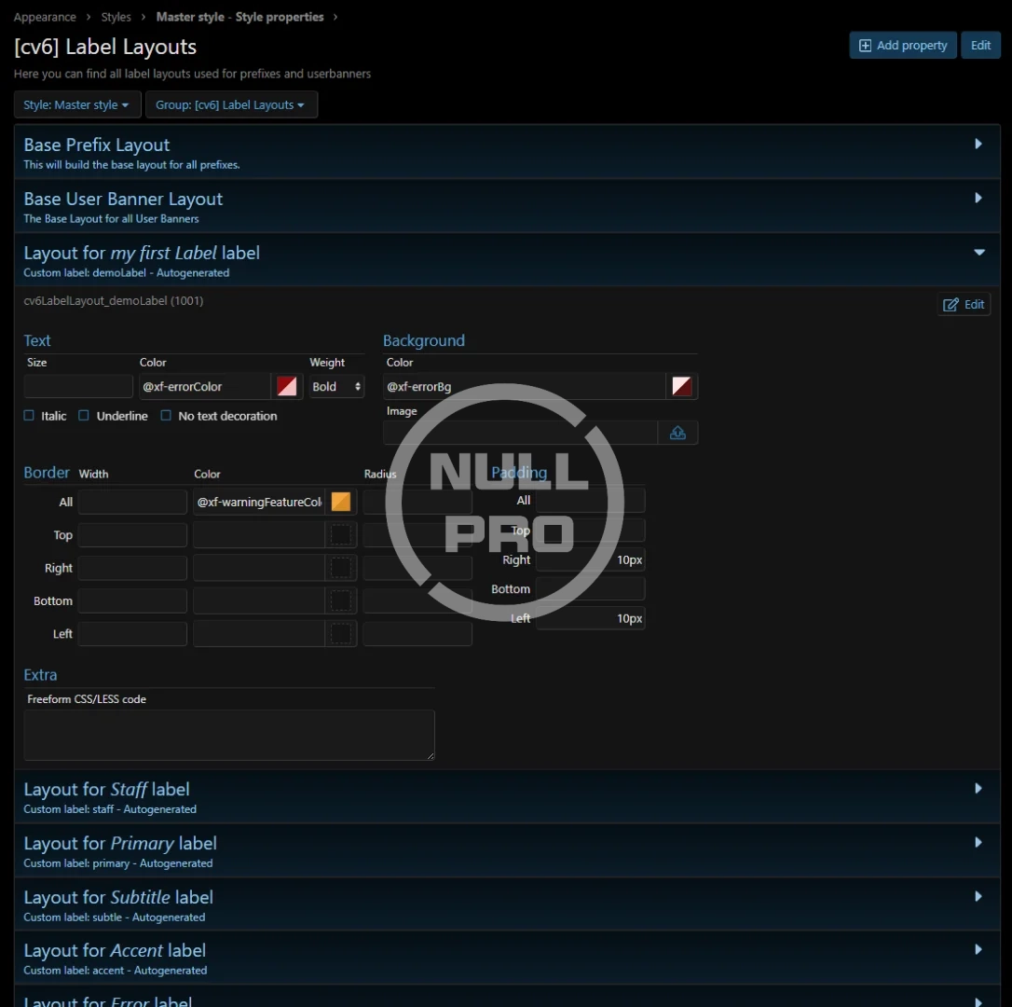The height and width of the screenshot is (1007, 1012).
Task: Open the Weight dropdown set to Bold
Action: click(x=336, y=386)
